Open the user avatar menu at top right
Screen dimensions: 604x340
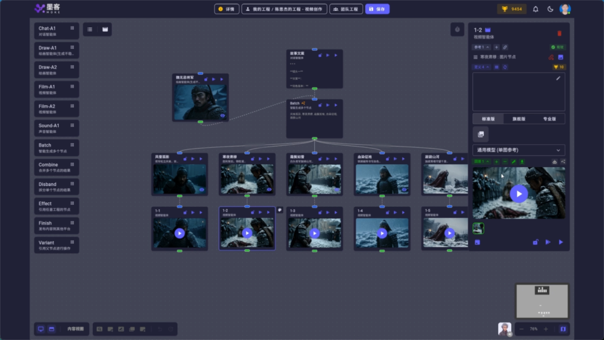pyautogui.click(x=565, y=9)
